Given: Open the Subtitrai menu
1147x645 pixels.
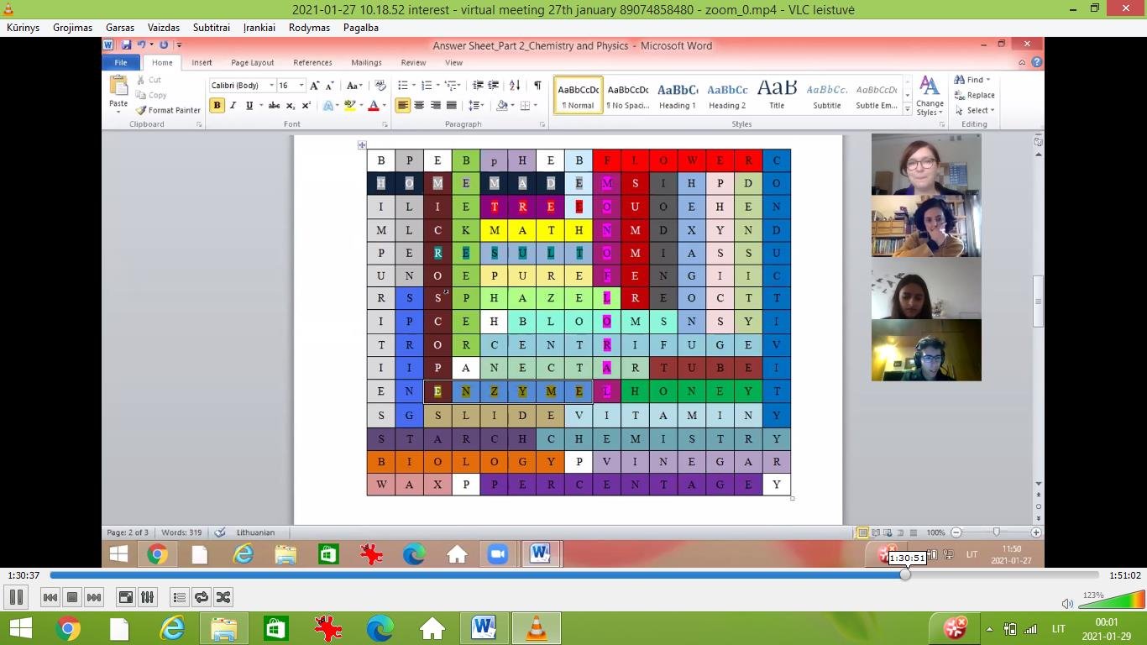Looking at the screenshot, I should [x=211, y=28].
